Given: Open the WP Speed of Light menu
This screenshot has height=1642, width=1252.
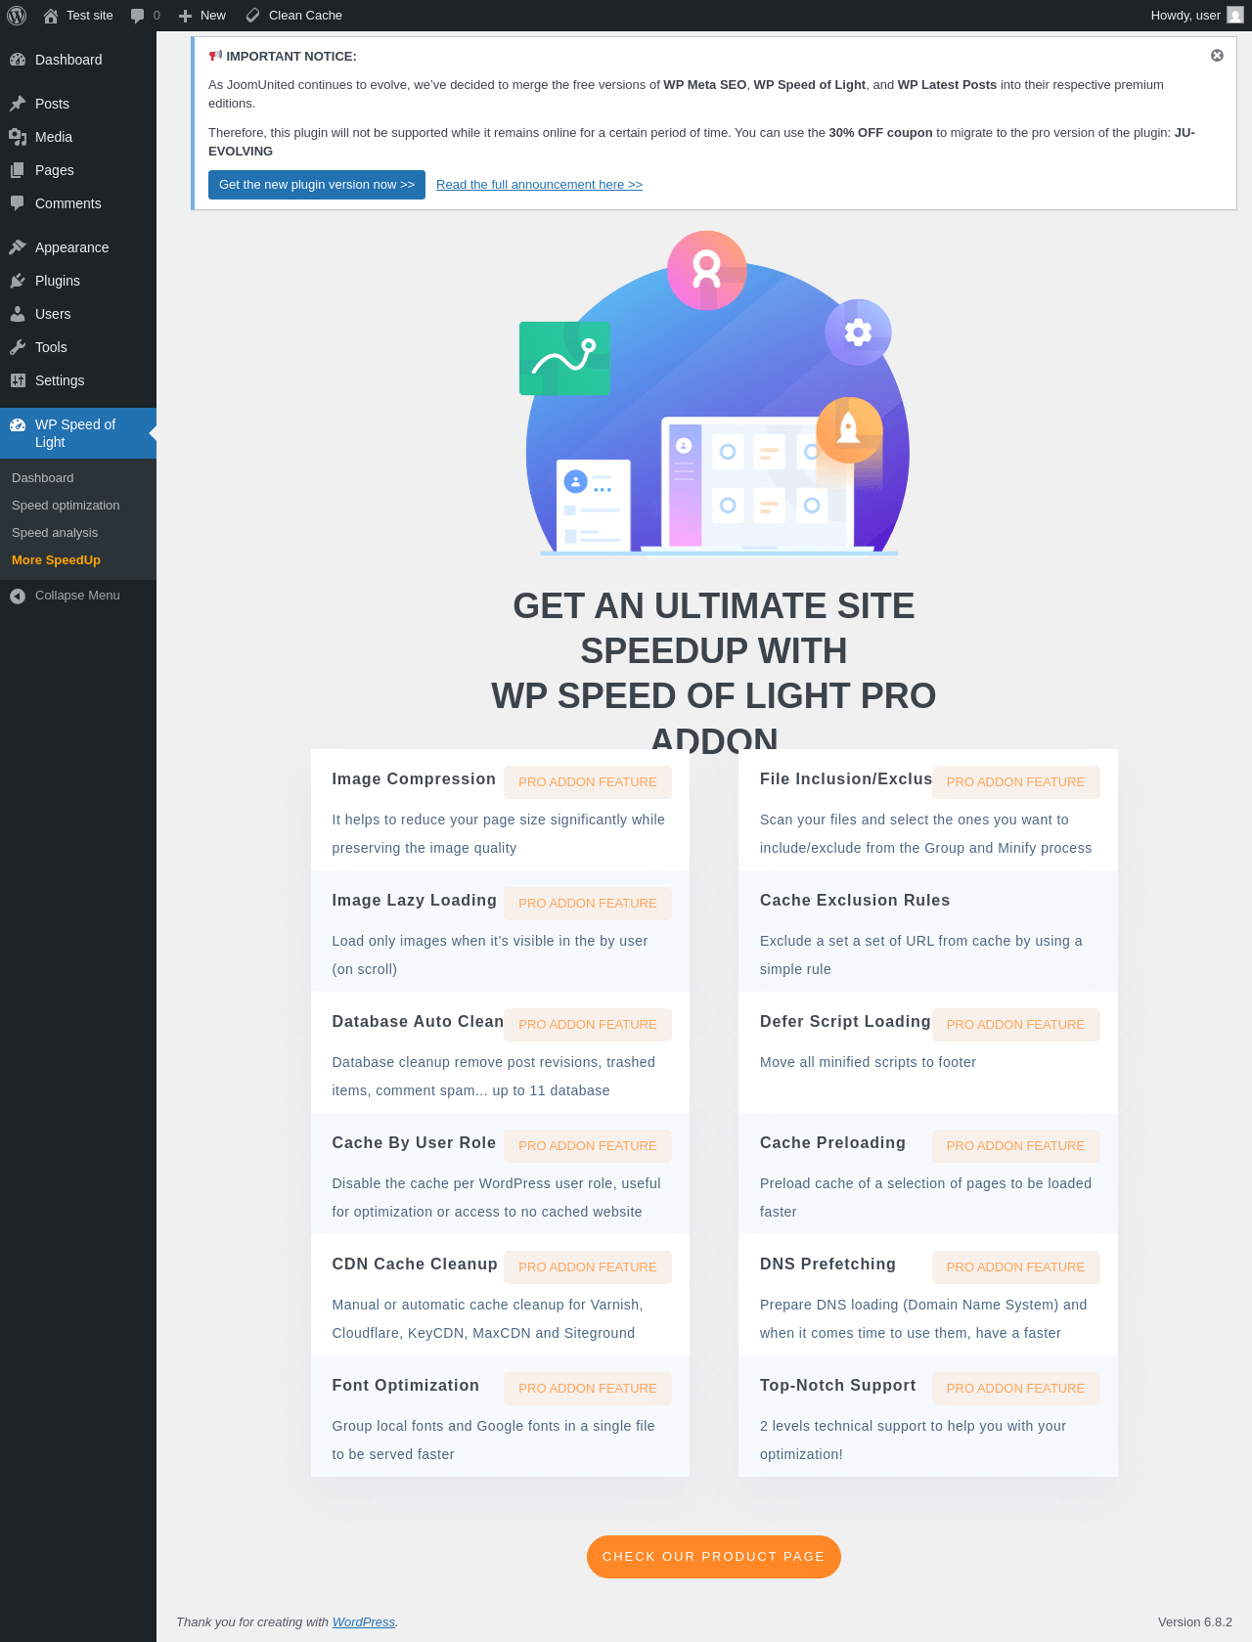Looking at the screenshot, I should (x=78, y=433).
